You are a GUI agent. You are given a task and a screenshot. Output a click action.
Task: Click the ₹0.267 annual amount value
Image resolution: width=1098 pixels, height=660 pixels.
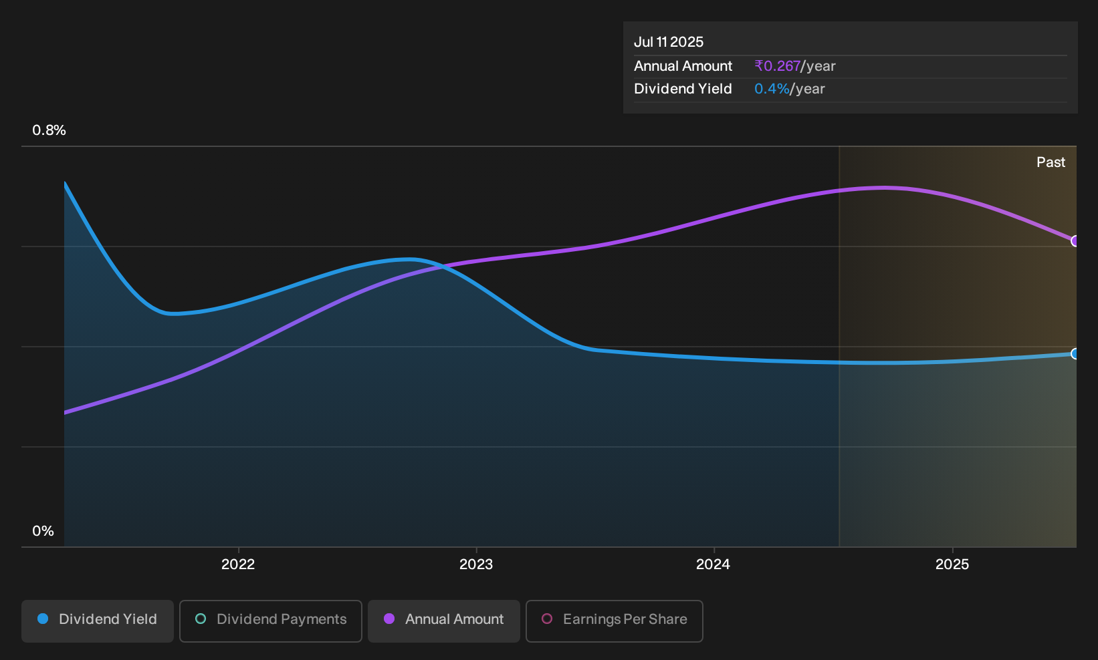777,66
